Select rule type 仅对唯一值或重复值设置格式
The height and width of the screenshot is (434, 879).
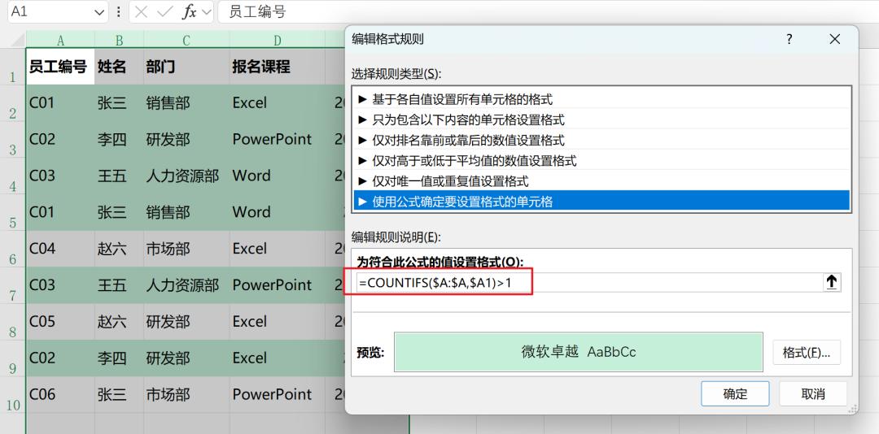click(601, 181)
